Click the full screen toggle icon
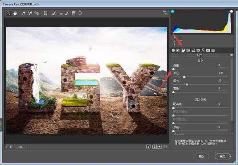 click(x=165, y=13)
